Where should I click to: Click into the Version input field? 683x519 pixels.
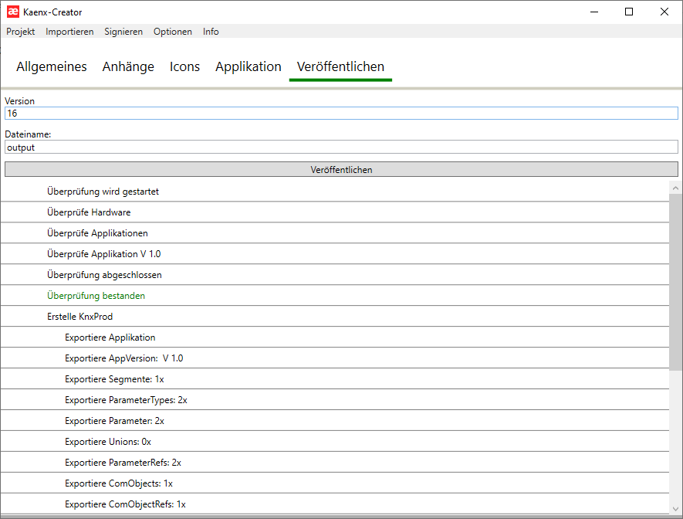tap(340, 114)
